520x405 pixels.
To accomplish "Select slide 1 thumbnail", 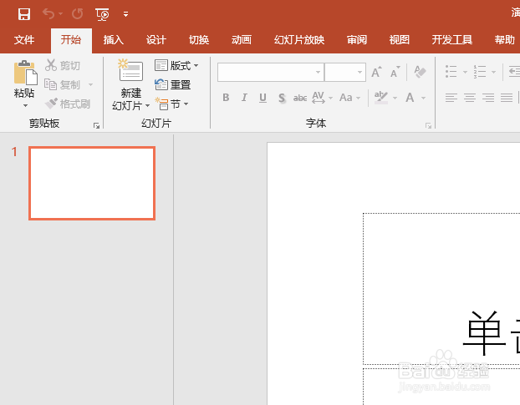I will [92, 183].
